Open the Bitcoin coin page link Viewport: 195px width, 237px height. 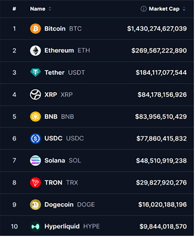coord(55,29)
